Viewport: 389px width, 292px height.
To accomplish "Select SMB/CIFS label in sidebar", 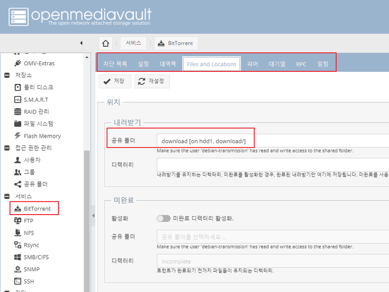I will click(36, 257).
